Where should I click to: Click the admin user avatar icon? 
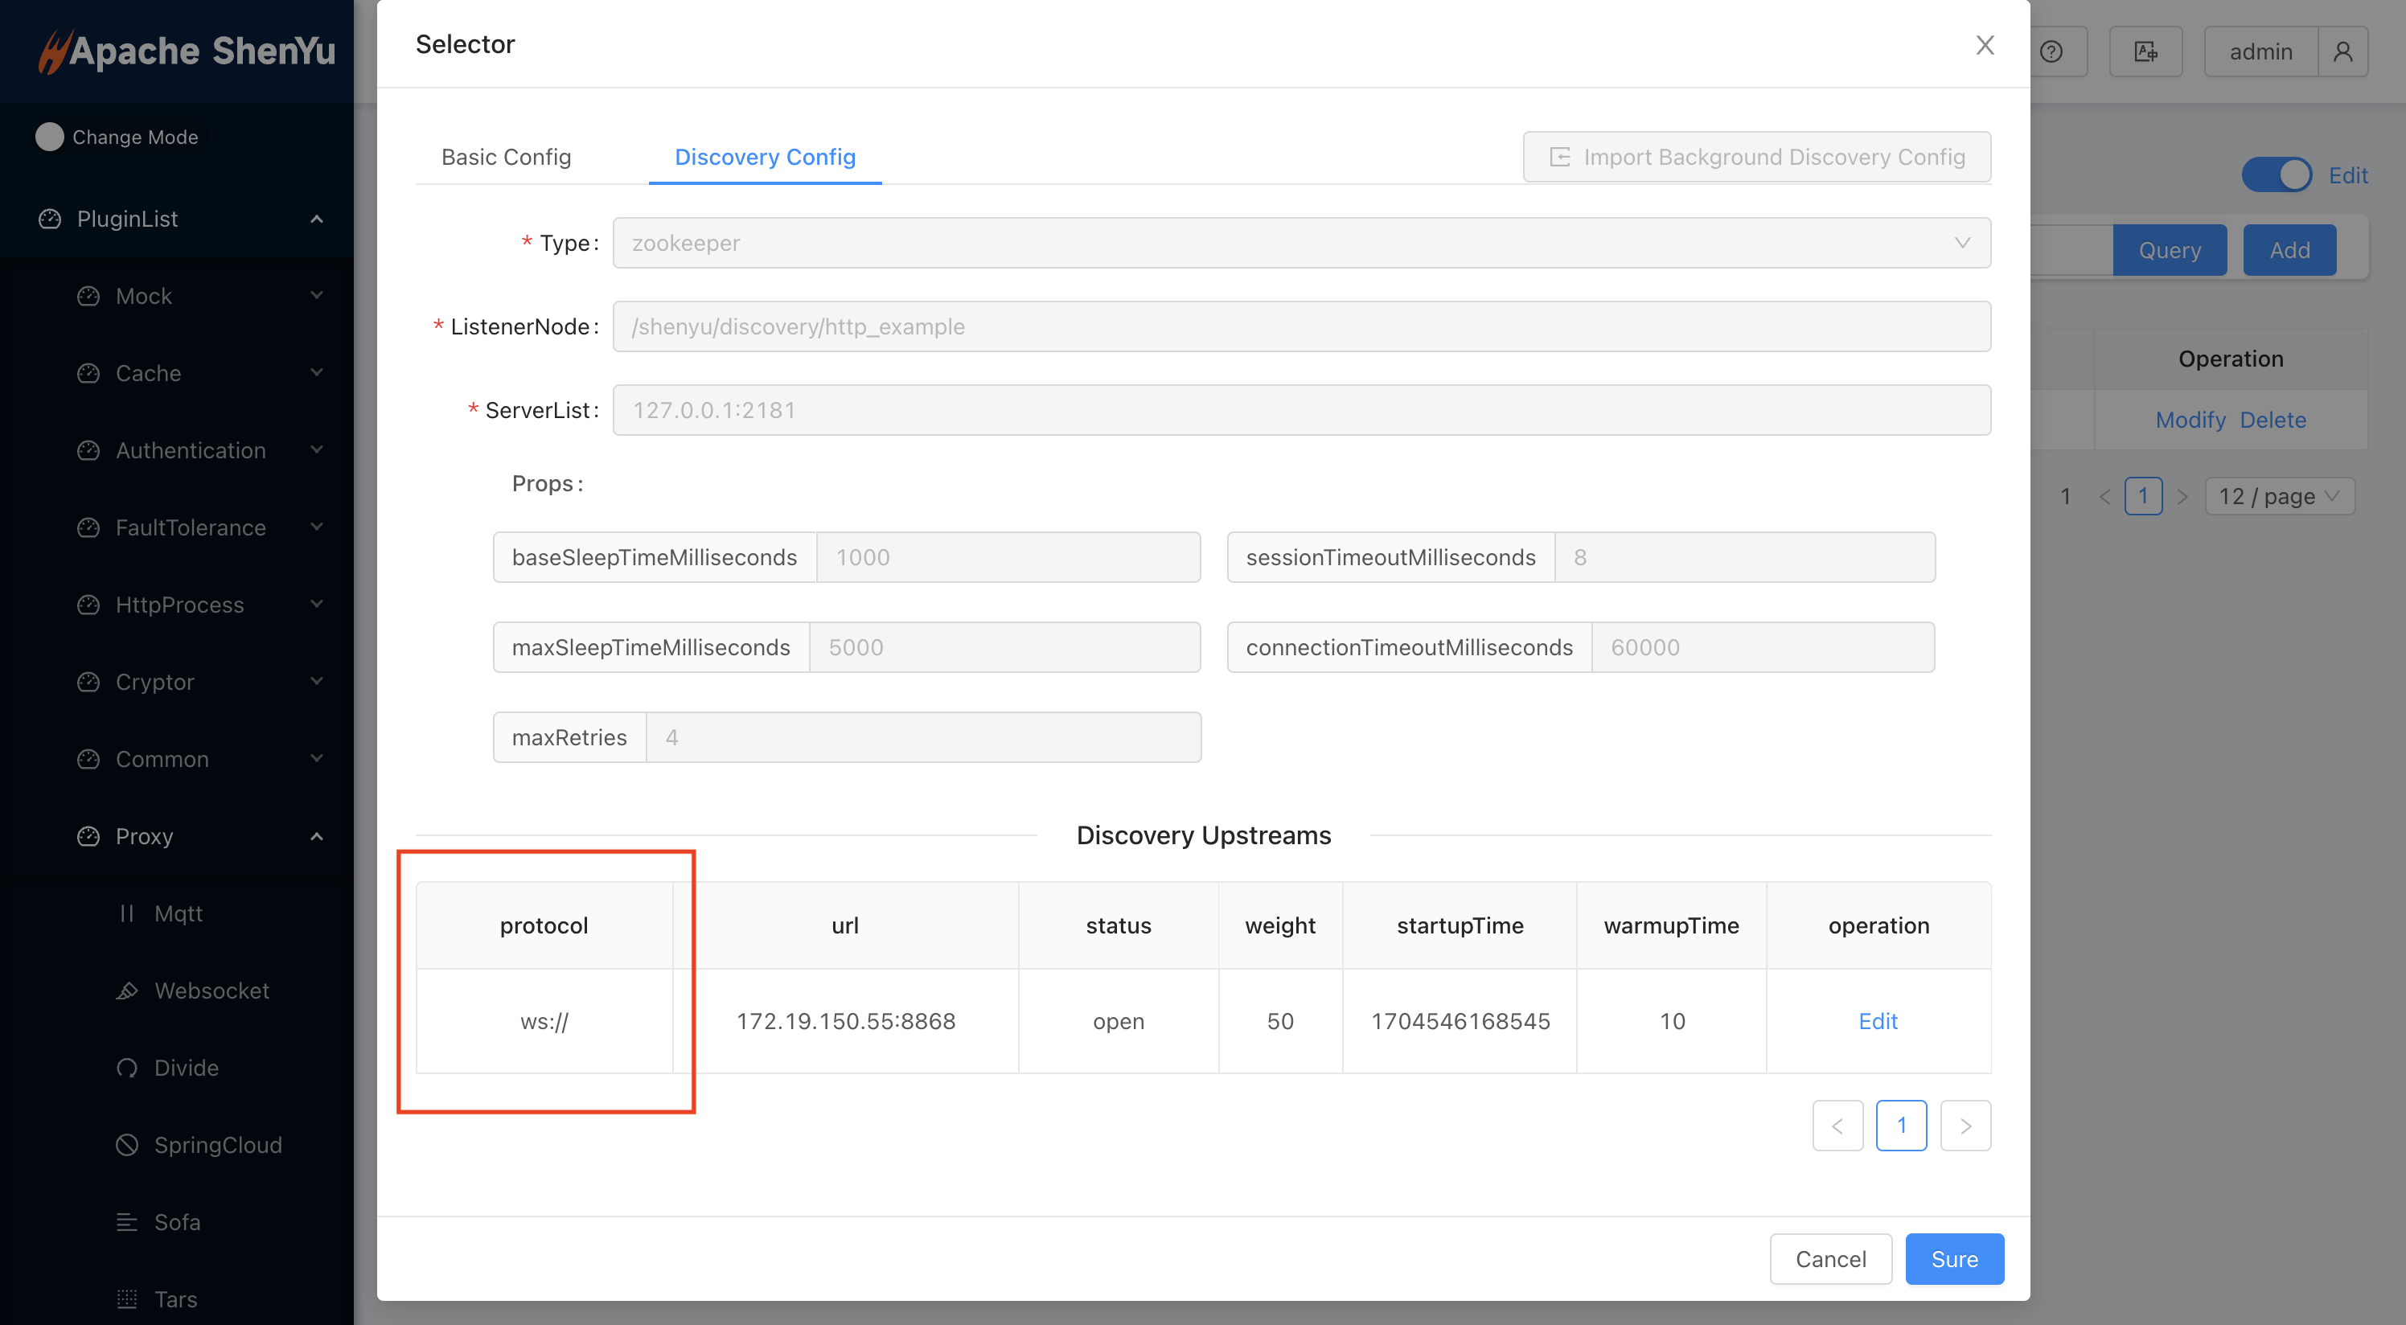(x=2342, y=51)
